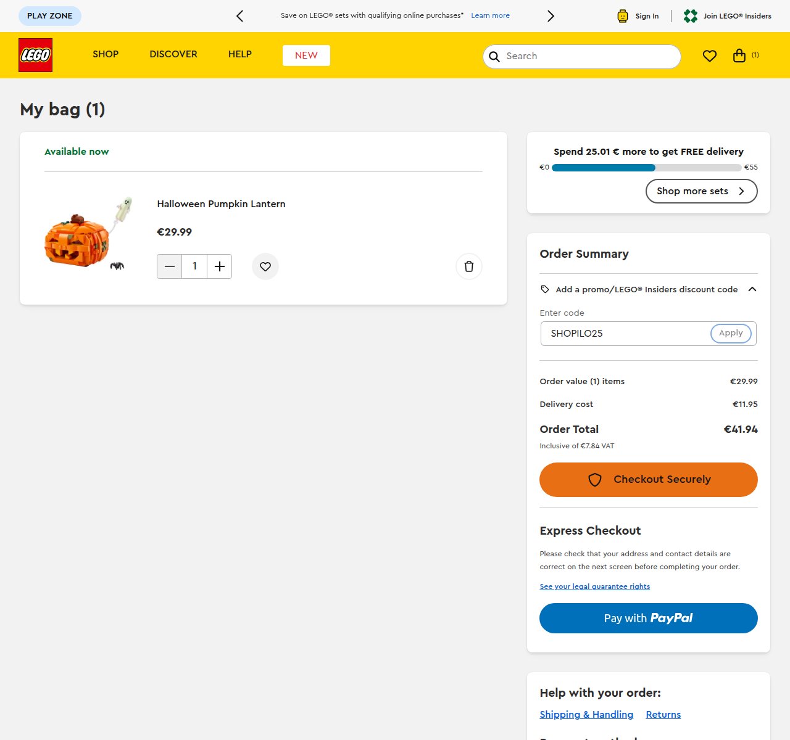Click the shield icon on Checkout Securely
Screen dimensions: 790x740
point(595,480)
